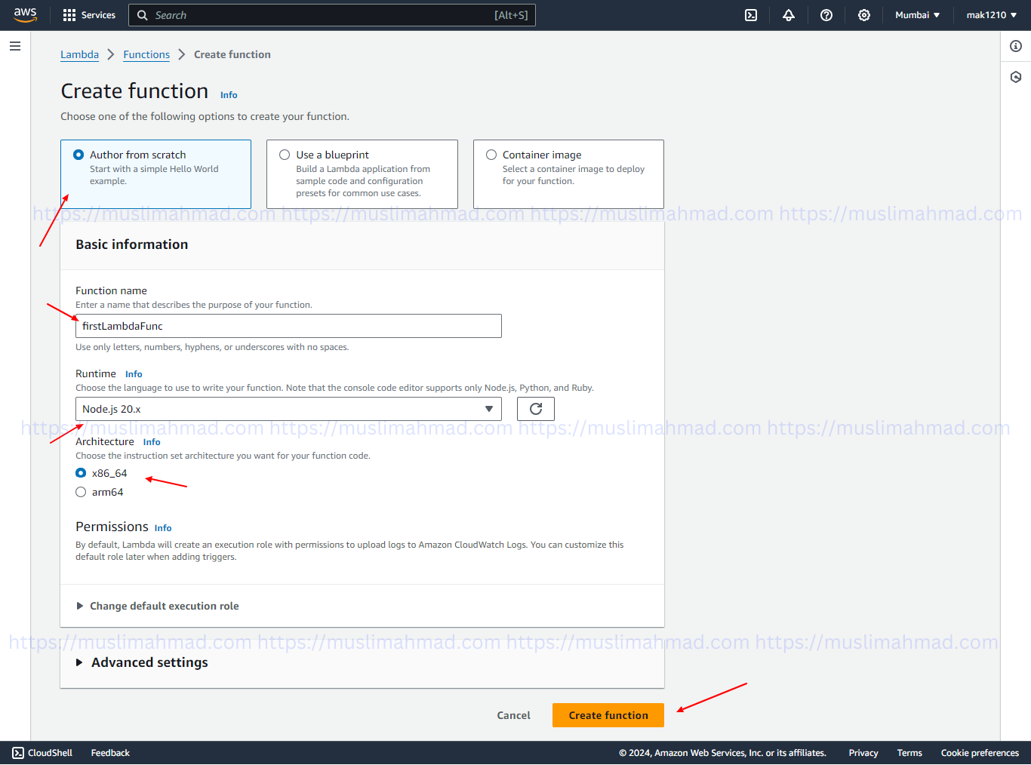Refresh the runtime list
Image resolution: width=1031 pixels, height=765 pixels.
point(535,408)
